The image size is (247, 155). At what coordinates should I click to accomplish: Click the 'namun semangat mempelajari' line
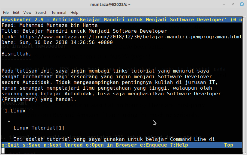click(107, 88)
